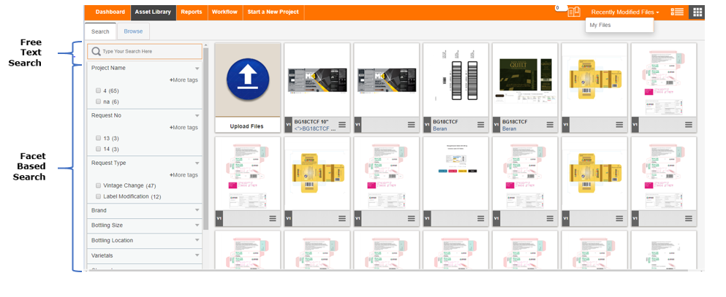Click the blue upload arrow icon

click(x=248, y=80)
